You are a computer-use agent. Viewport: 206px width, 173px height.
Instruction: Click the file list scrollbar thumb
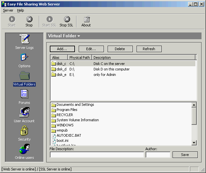coord(194,116)
